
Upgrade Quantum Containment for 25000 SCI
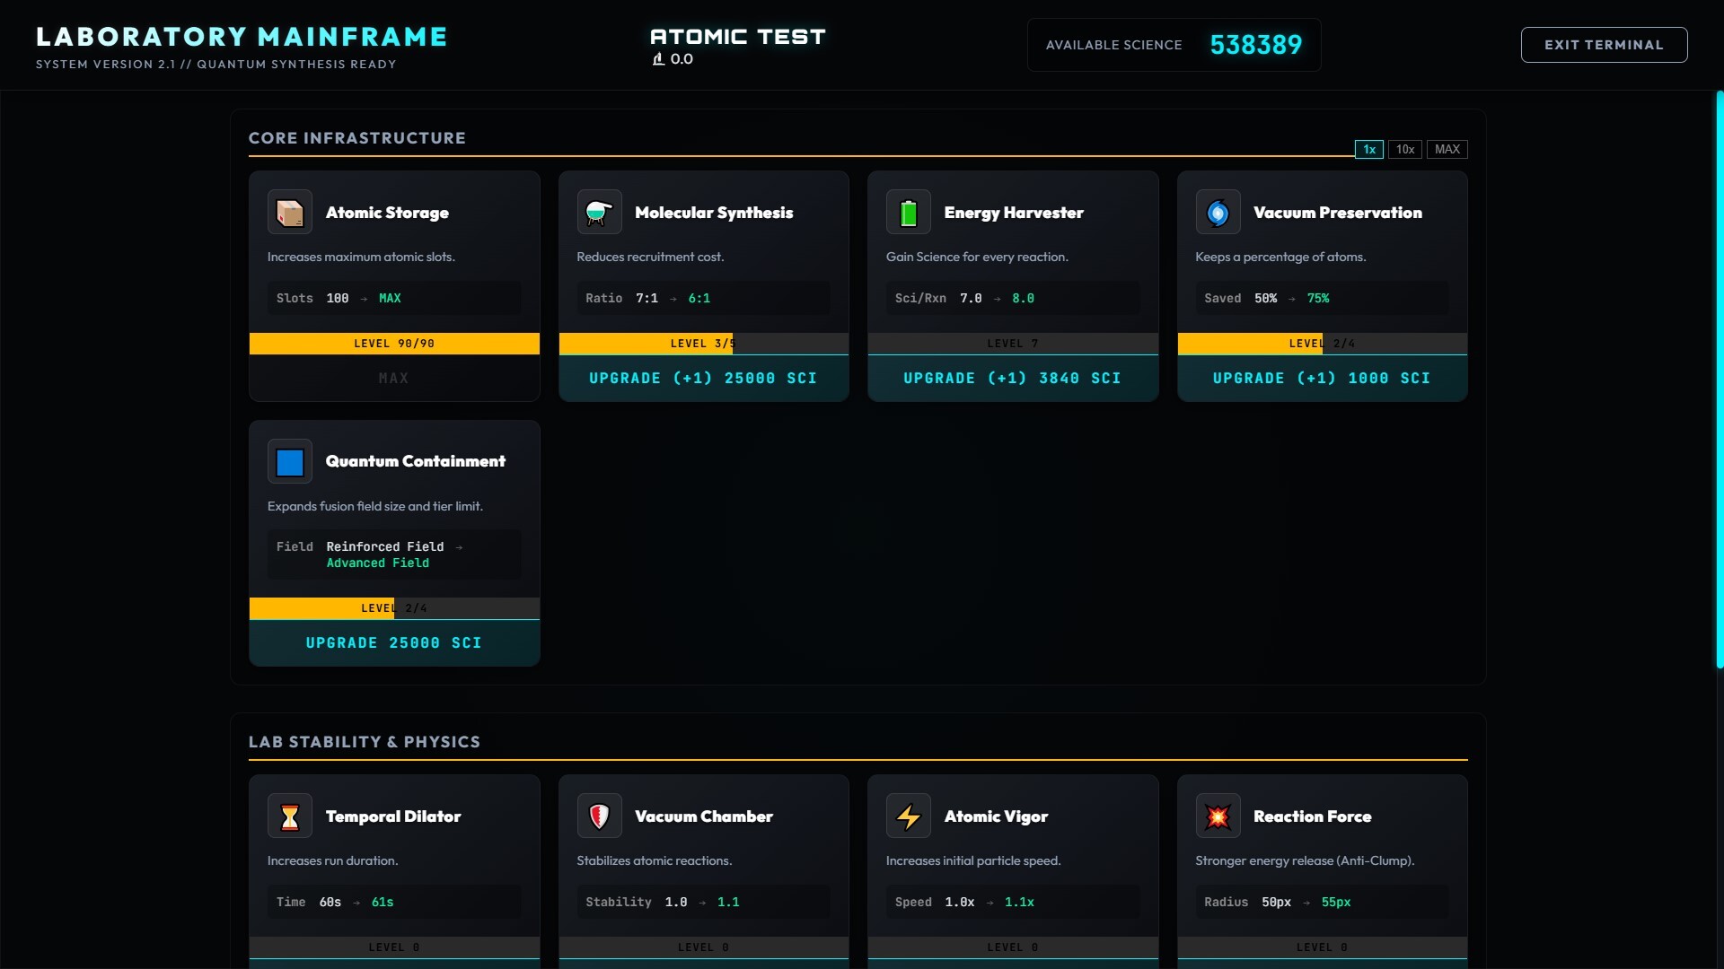[x=393, y=642]
